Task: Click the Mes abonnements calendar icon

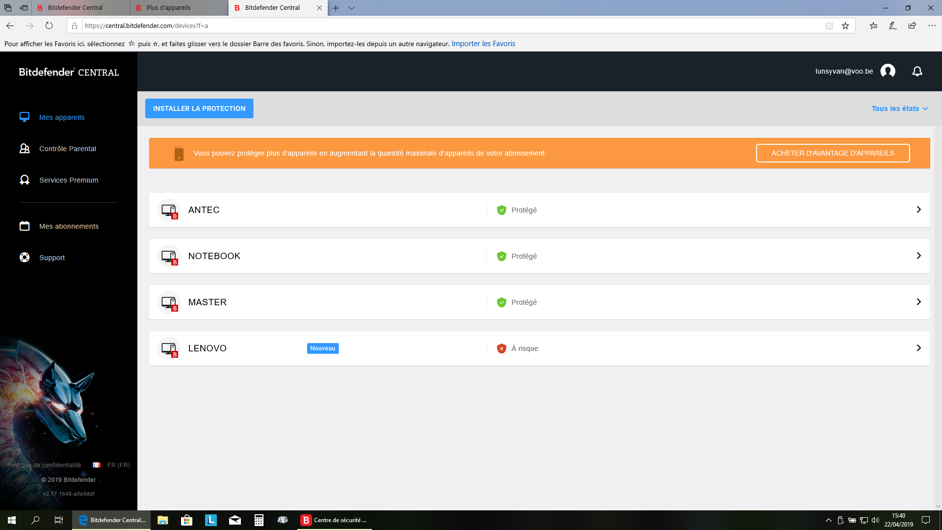Action: 25,226
